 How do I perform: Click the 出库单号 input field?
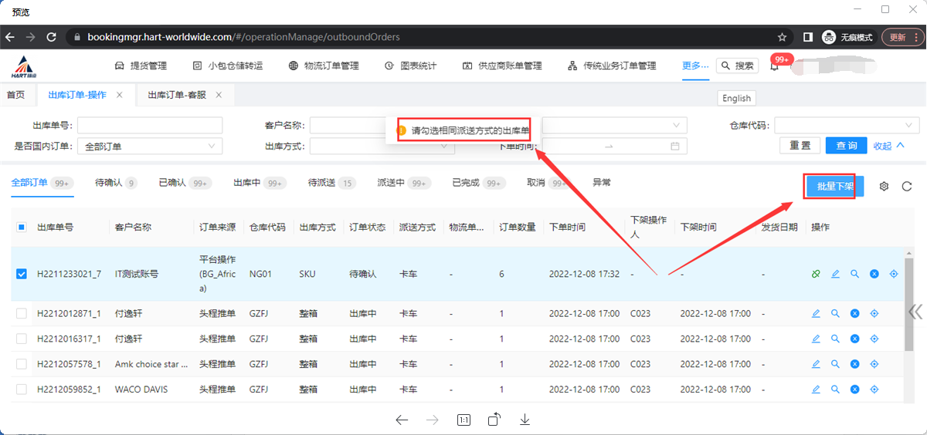(x=150, y=125)
